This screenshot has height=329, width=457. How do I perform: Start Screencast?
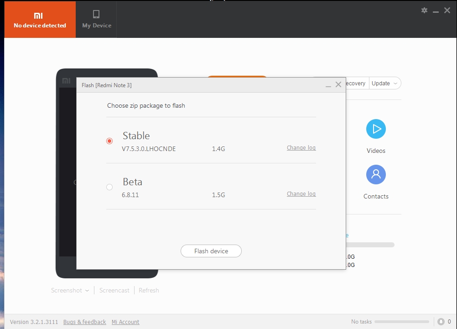(x=114, y=291)
